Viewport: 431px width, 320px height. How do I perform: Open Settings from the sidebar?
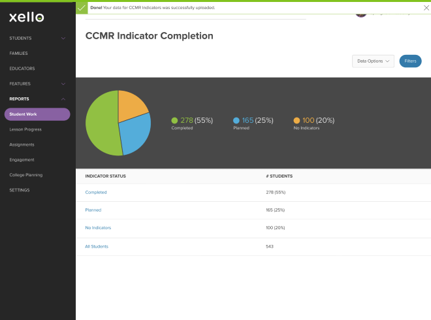tap(20, 190)
